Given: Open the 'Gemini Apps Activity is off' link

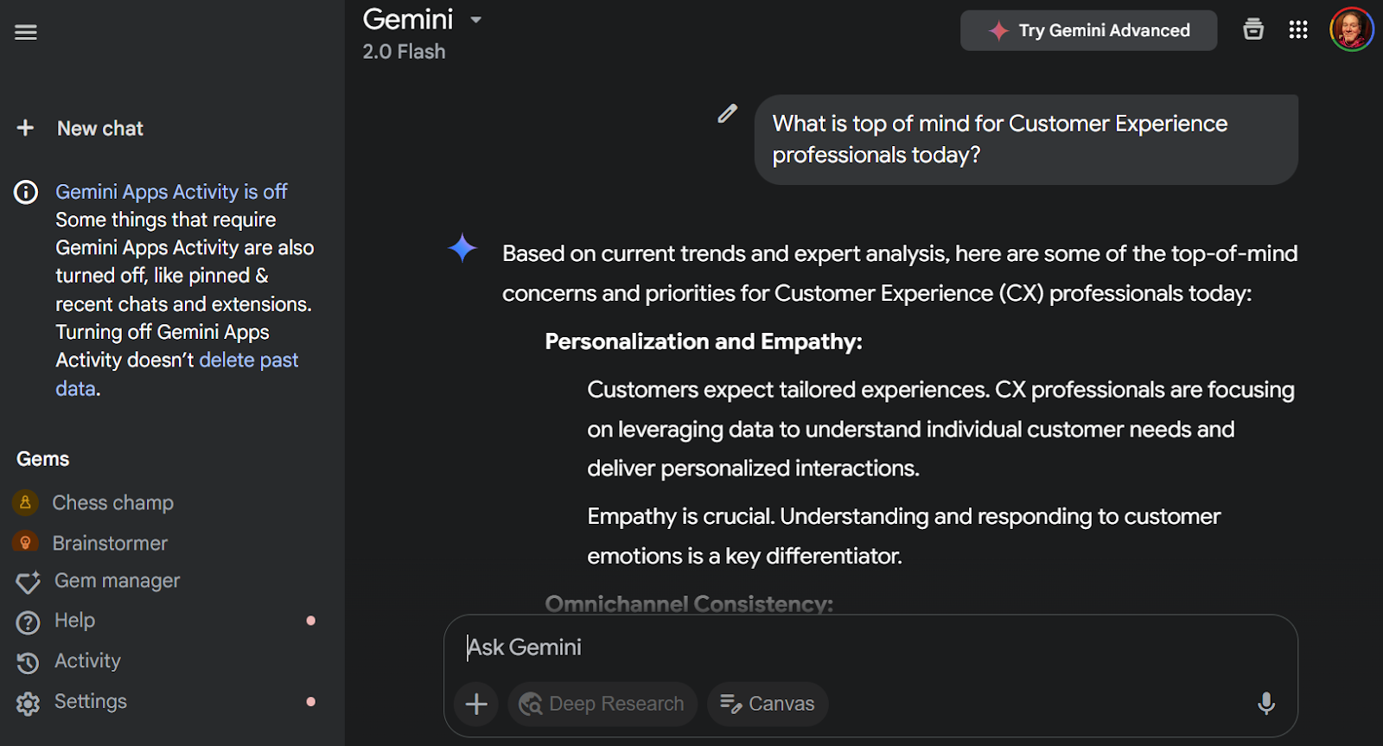Looking at the screenshot, I should click(x=171, y=192).
